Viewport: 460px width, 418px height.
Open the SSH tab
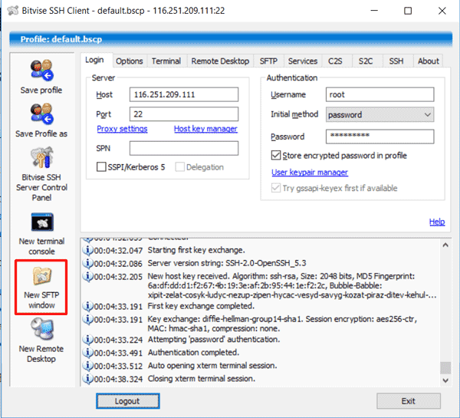point(396,61)
